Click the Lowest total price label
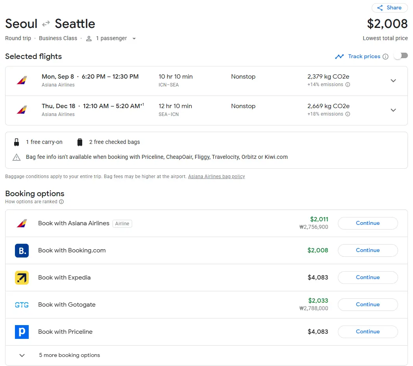The width and height of the screenshot is (413, 366). (385, 38)
